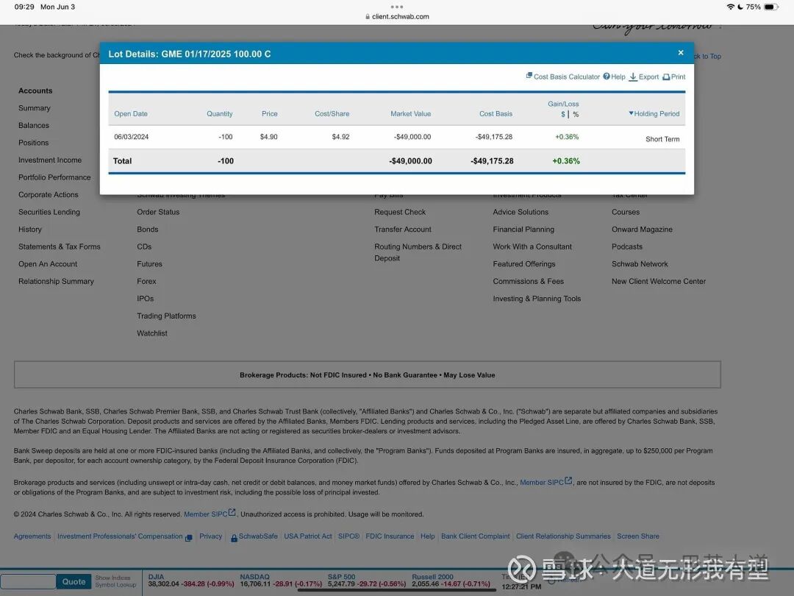The image size is (794, 596).
Task: Open Positions in Accounts menu
Action: point(33,143)
